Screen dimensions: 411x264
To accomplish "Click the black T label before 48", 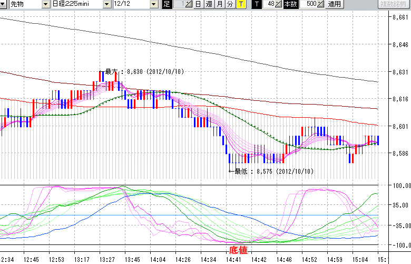I will [x=257, y=4].
